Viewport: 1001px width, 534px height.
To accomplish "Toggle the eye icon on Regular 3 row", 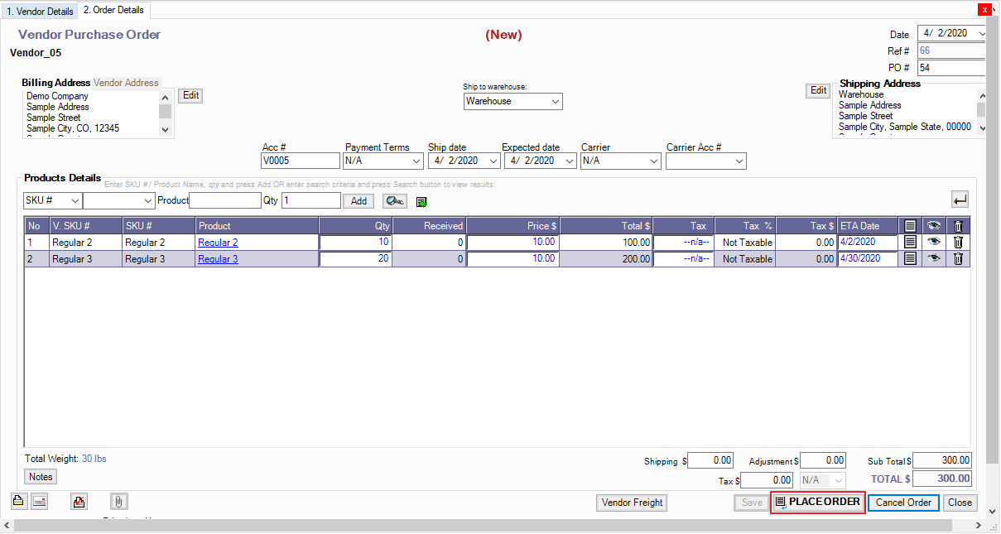I will [x=934, y=259].
